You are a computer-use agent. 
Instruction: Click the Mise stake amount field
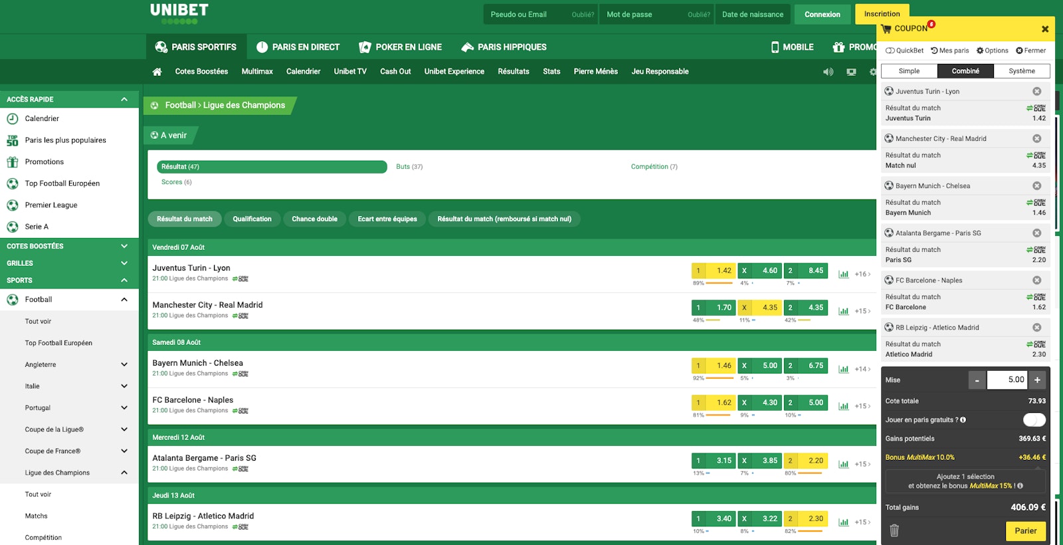(1007, 380)
